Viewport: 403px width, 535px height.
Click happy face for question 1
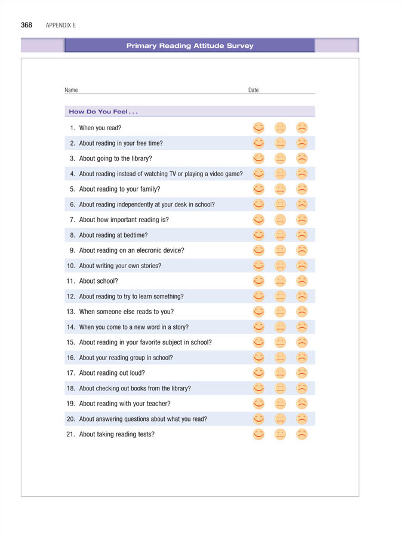258,127
